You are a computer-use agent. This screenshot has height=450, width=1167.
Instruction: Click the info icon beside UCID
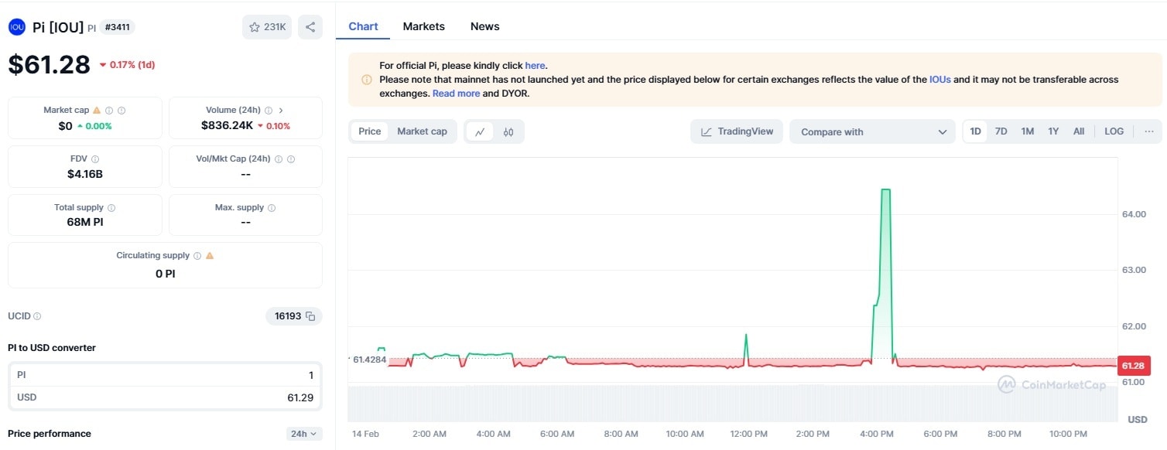tap(38, 316)
